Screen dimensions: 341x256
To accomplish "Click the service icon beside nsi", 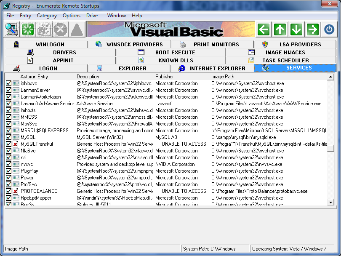I will 16,157.
